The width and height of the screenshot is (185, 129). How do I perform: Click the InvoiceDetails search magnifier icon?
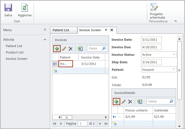pos(171,101)
